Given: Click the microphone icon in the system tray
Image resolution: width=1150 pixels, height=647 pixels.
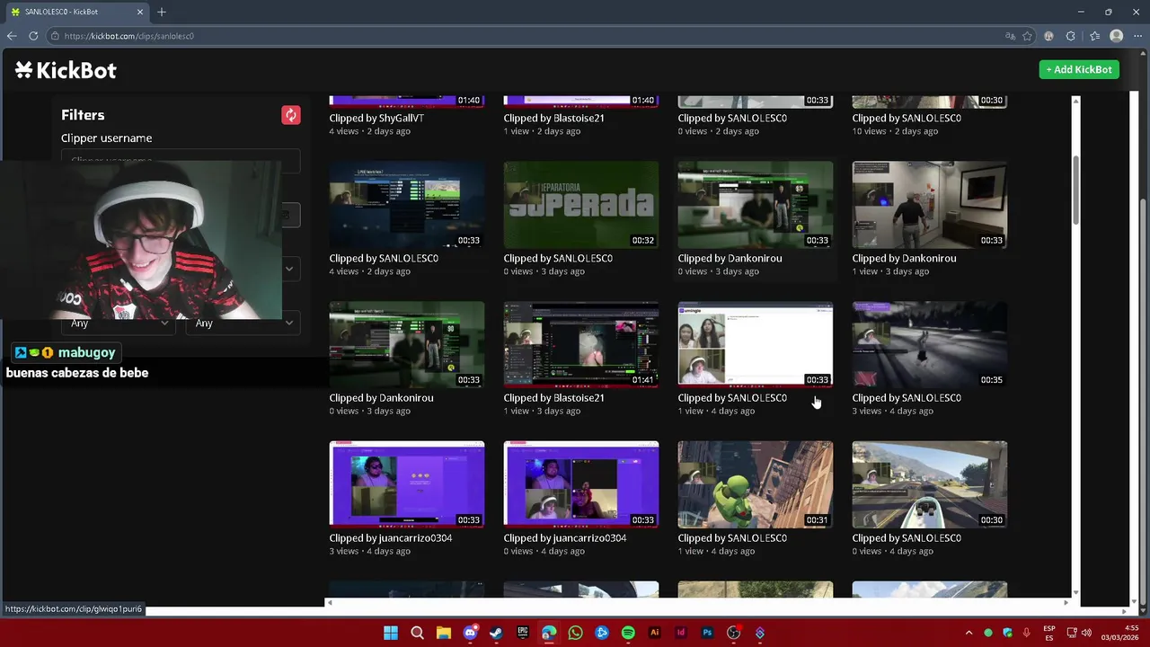Looking at the screenshot, I should point(1026,633).
